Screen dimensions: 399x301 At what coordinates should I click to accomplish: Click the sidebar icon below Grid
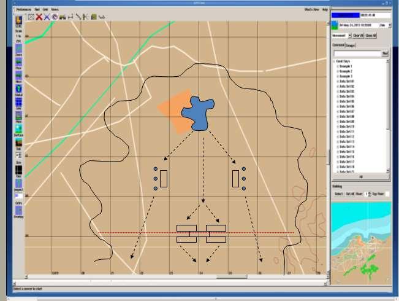(18, 115)
